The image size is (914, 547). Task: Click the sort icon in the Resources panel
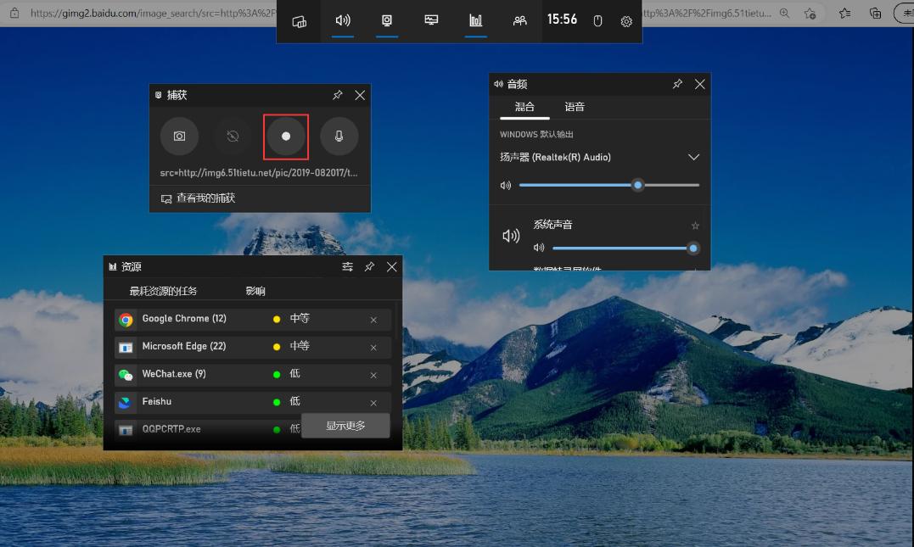click(347, 266)
